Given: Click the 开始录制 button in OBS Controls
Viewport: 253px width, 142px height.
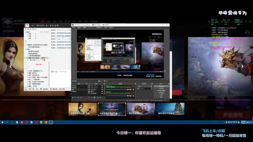Looking at the screenshot, I should pos(161,88).
